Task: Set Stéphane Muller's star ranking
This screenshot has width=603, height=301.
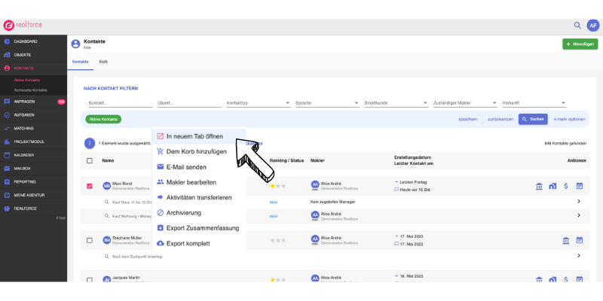Action: tap(277, 240)
